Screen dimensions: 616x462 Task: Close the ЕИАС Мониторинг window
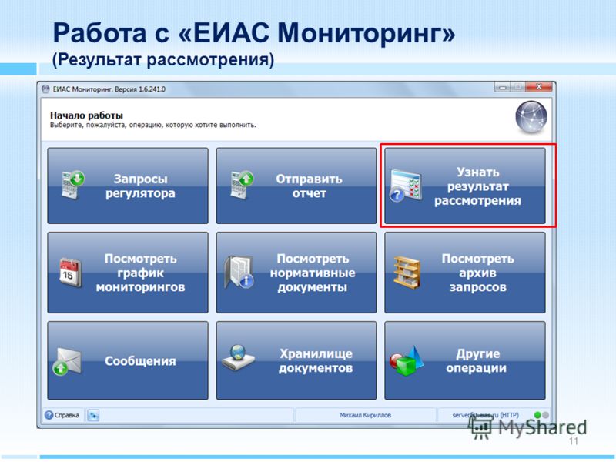539,86
